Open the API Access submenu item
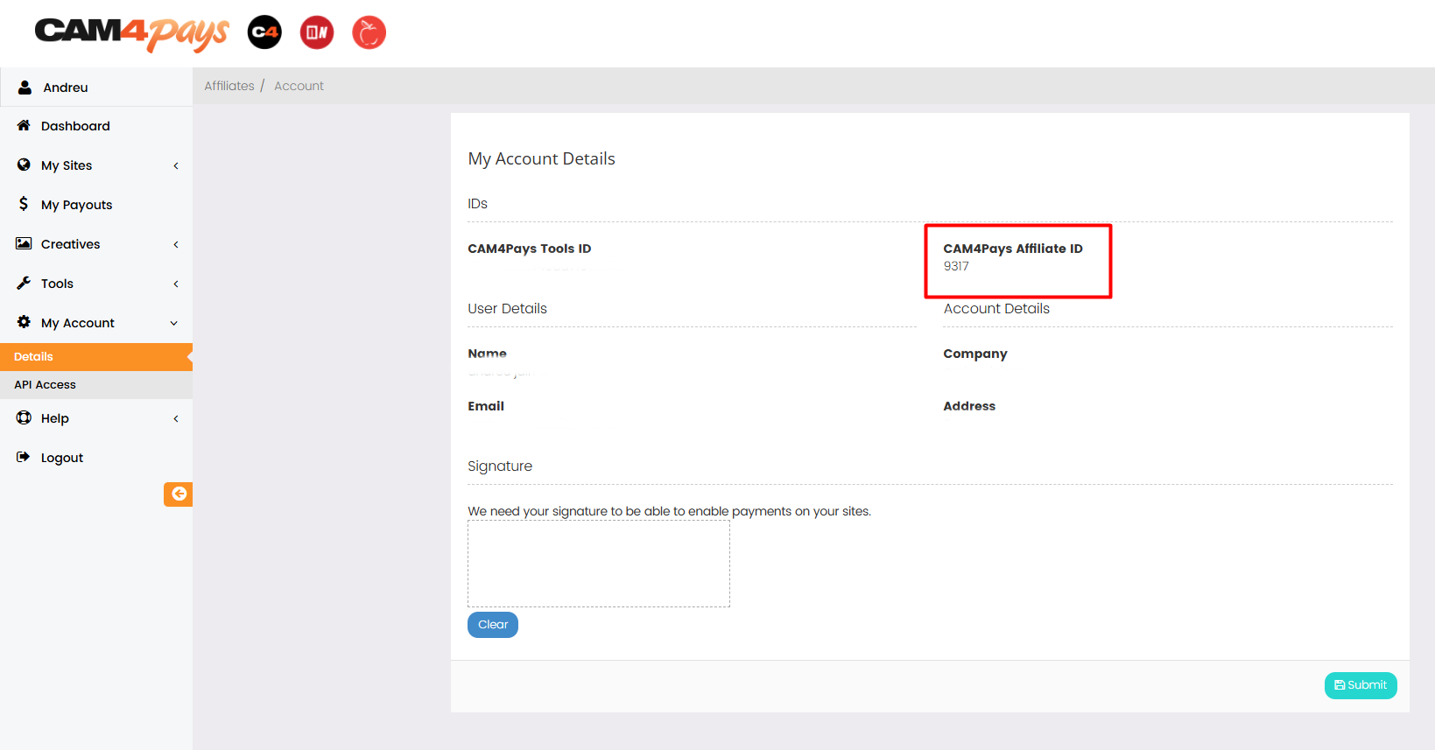 (46, 385)
